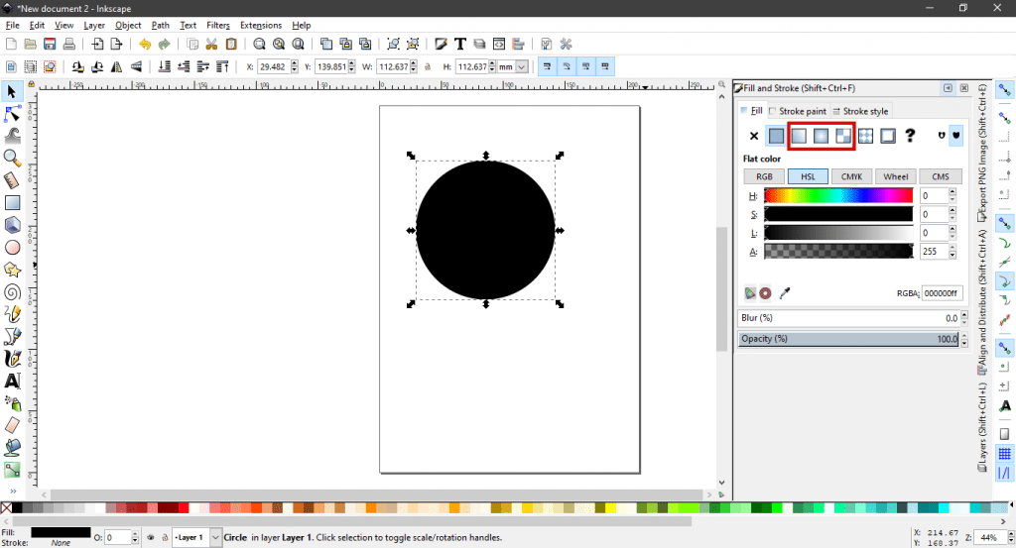The image size is (1016, 548).
Task: Switch to the Stroke paint tab
Action: (802, 111)
